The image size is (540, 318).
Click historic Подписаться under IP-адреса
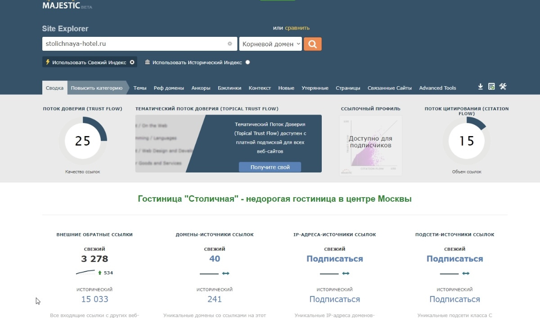click(334, 299)
